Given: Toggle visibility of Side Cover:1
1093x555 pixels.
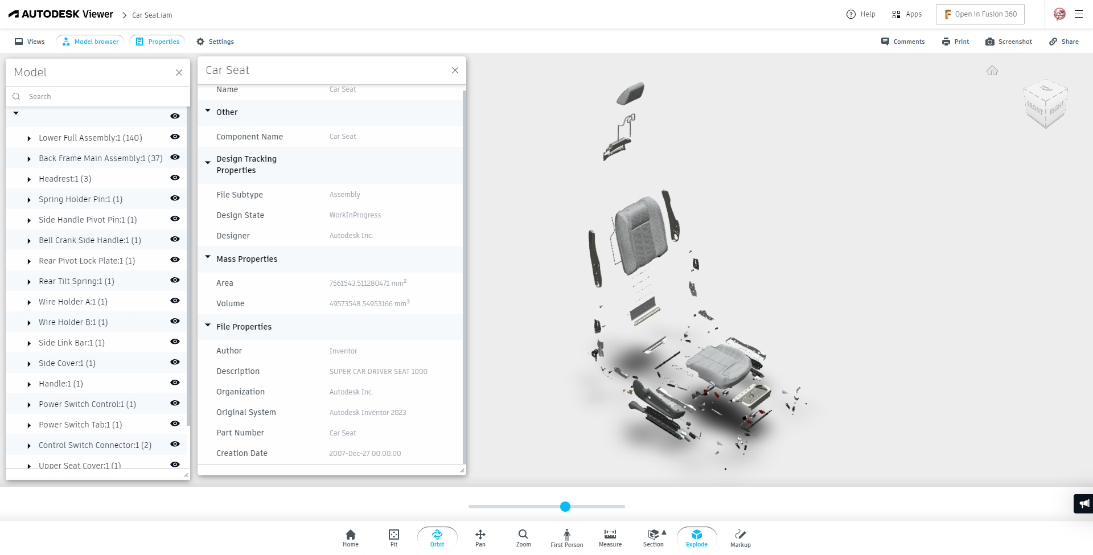Looking at the screenshot, I should point(175,362).
